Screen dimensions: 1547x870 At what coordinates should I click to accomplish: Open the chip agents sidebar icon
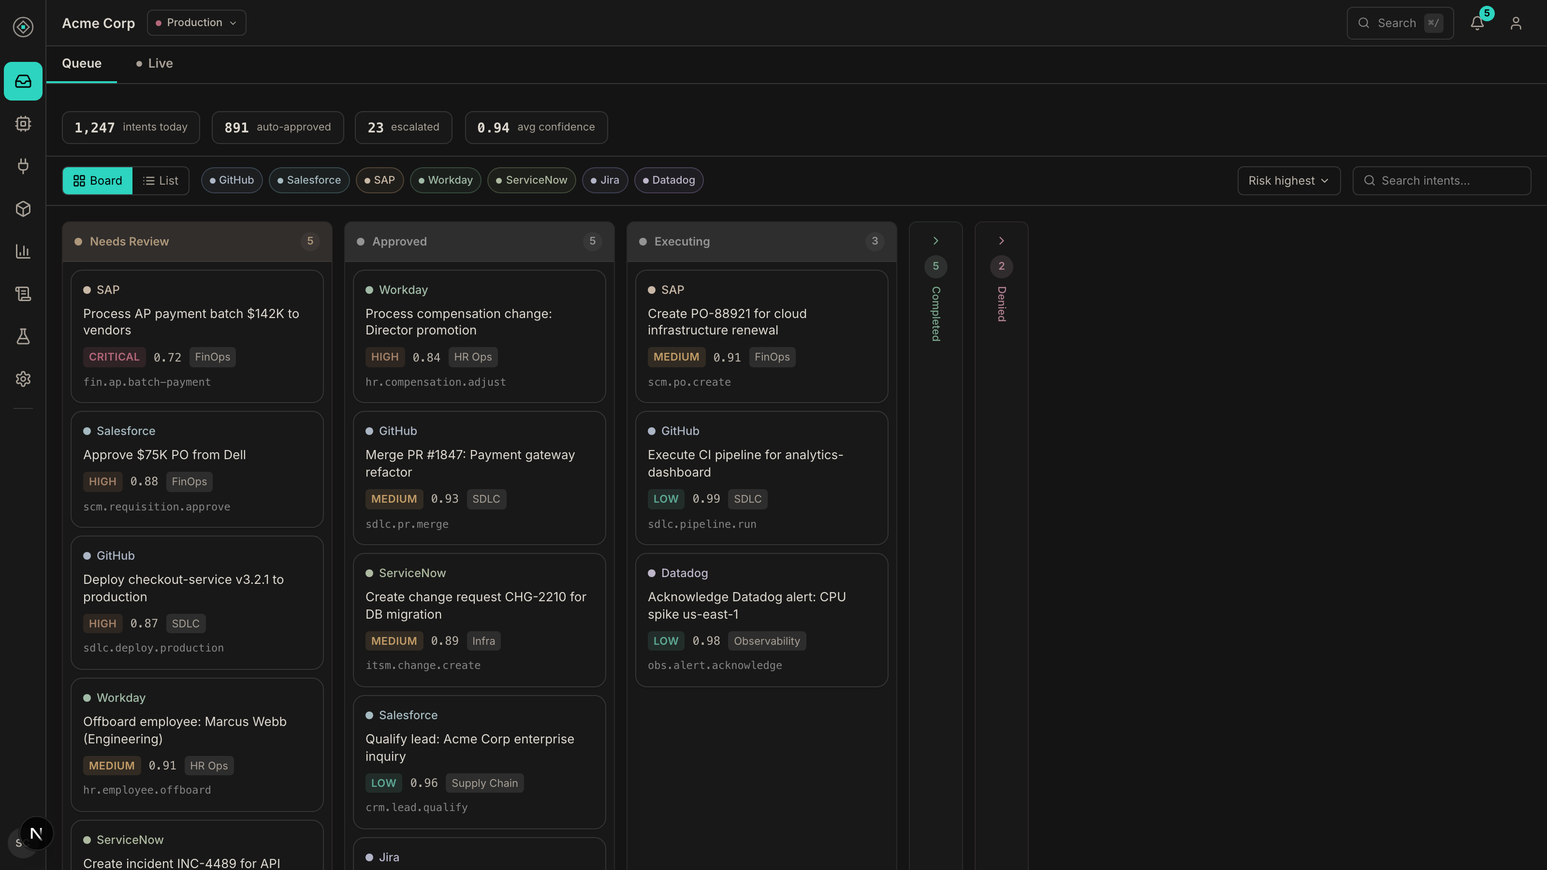pyautogui.click(x=23, y=124)
